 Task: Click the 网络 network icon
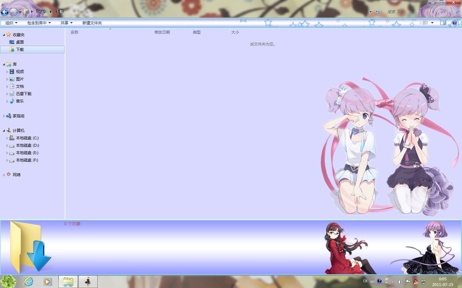click(9, 175)
